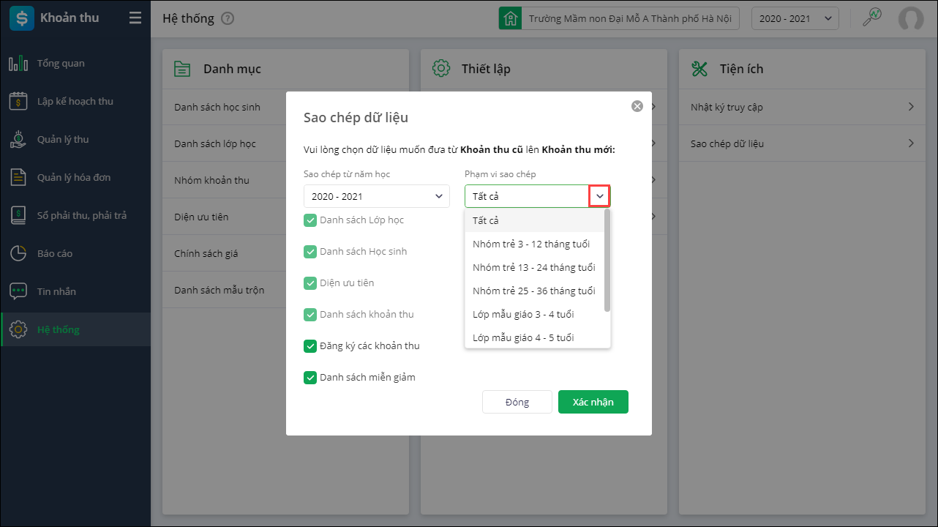Screen dimensions: 938x527
Task: Click the Đóng button in dialog
Action: coord(517,402)
